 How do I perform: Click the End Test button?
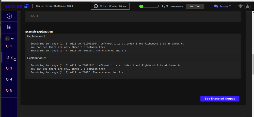click(195, 7)
